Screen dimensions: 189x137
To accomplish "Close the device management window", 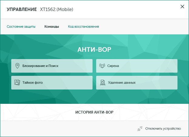I will coord(182,6).
